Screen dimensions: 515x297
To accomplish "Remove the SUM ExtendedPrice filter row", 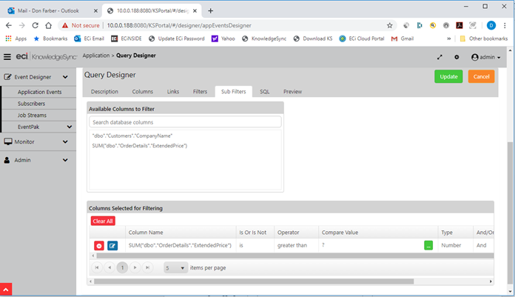I will pyautogui.click(x=99, y=245).
